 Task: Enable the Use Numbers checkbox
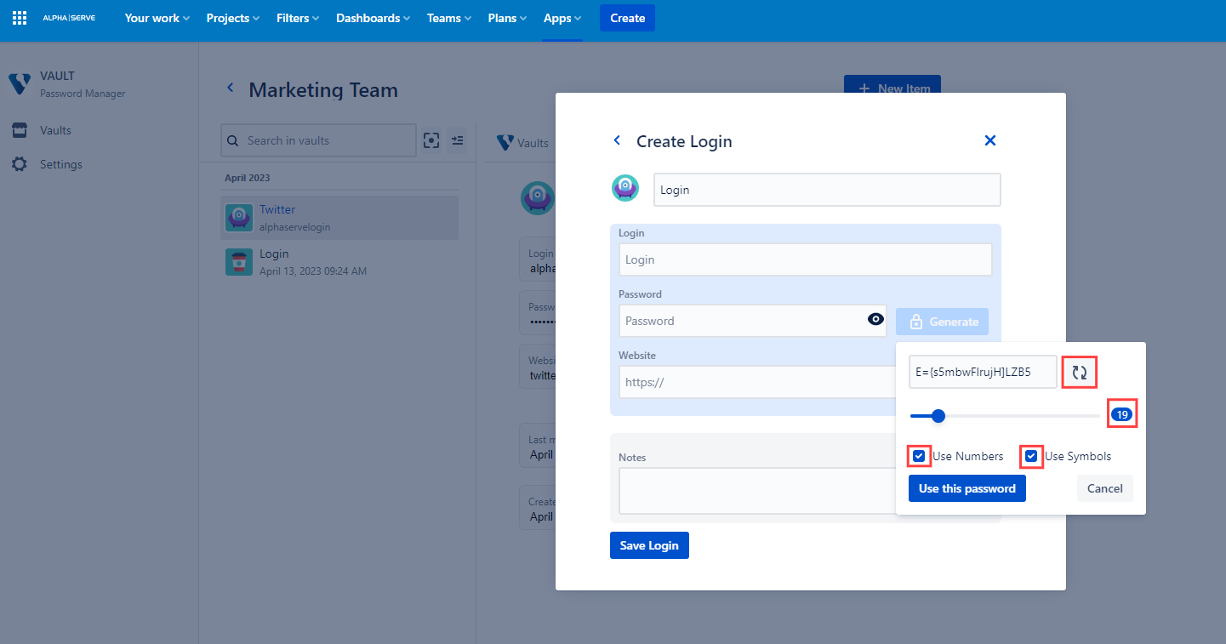point(919,456)
